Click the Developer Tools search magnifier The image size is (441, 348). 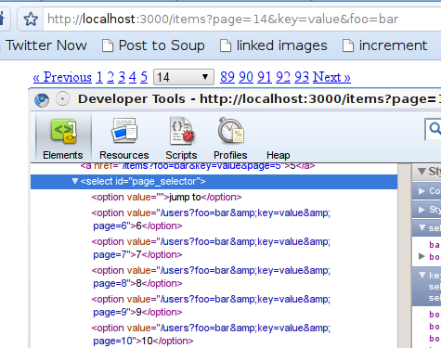[x=435, y=128]
